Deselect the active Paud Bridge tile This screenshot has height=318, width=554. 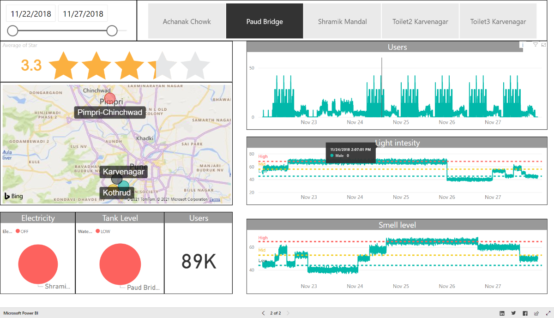[265, 21]
